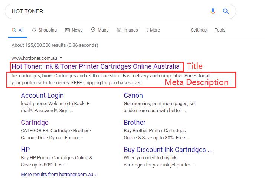Click More results from hottoner.com.au
The height and width of the screenshot is (182, 265).
pos(59,175)
